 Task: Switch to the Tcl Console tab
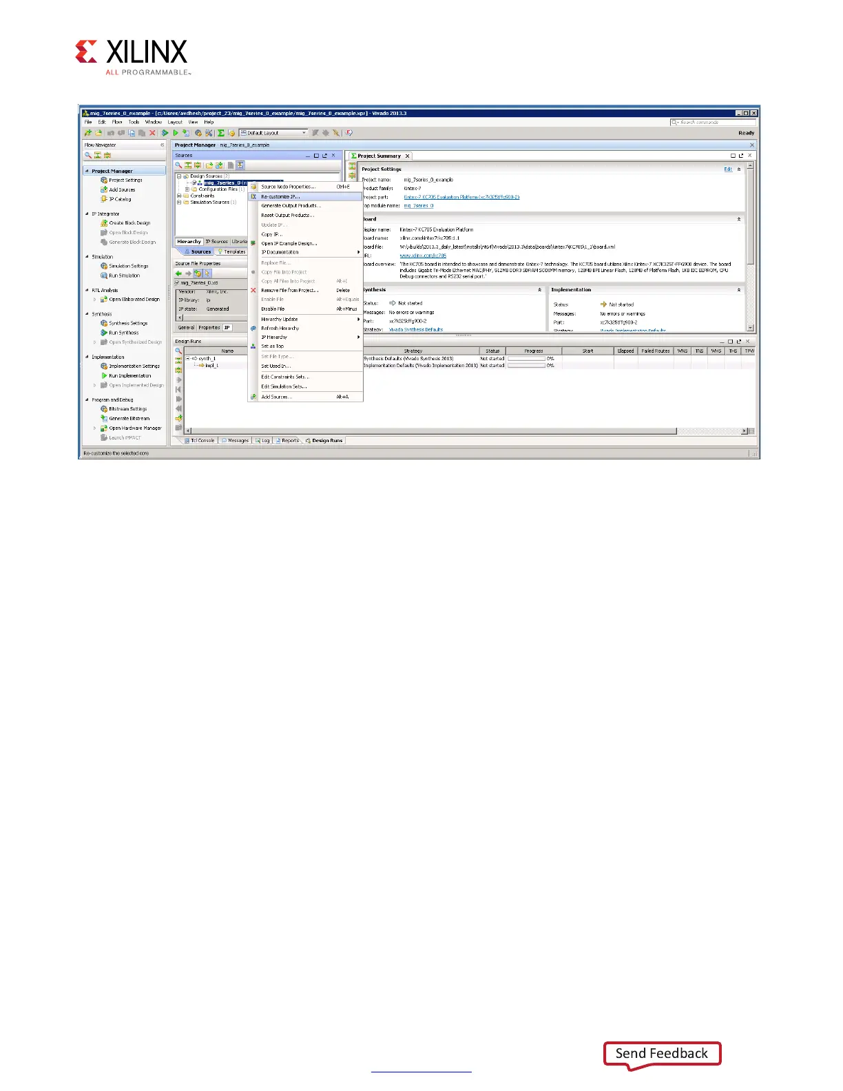(x=200, y=441)
